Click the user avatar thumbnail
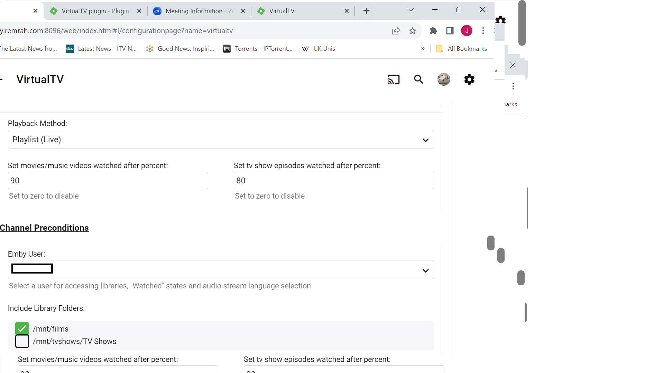Image resolution: width=664 pixels, height=373 pixels. pyautogui.click(x=444, y=79)
